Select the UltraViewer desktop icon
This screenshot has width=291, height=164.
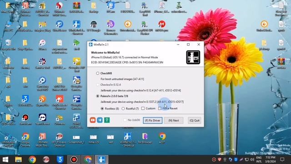60,26
